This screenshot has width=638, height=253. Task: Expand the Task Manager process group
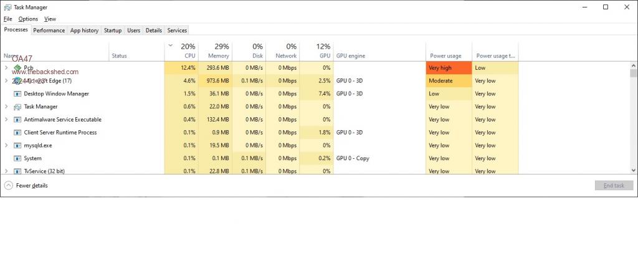6,107
